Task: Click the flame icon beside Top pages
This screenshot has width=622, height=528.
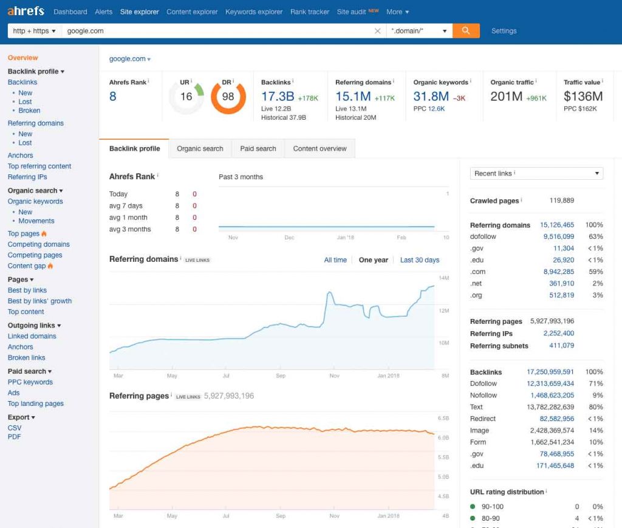Action: tap(44, 234)
